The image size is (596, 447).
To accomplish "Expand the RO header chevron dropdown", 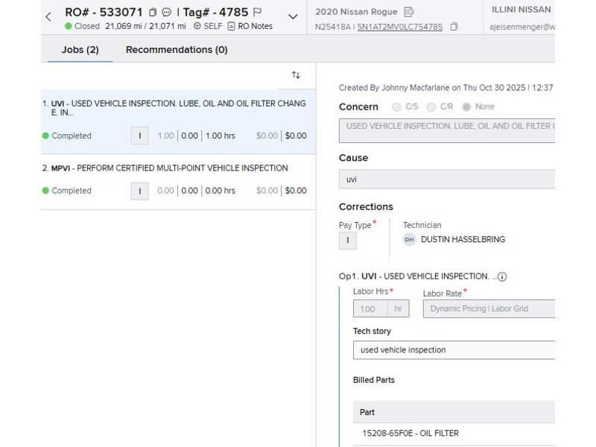I will point(293,17).
